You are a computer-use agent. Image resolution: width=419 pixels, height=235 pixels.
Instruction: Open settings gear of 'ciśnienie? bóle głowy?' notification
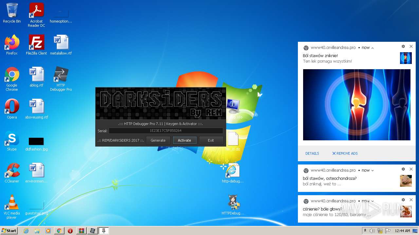point(403,200)
